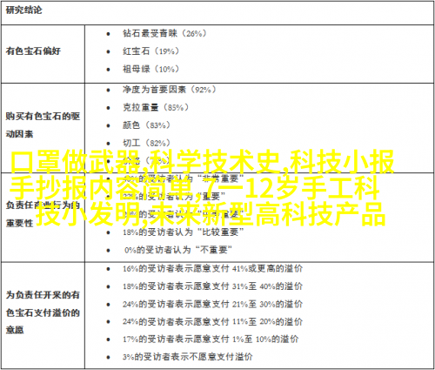Click the 18%的受访者认为 比较重要 line
Viewport: 435px width, 370px height.
184,232
